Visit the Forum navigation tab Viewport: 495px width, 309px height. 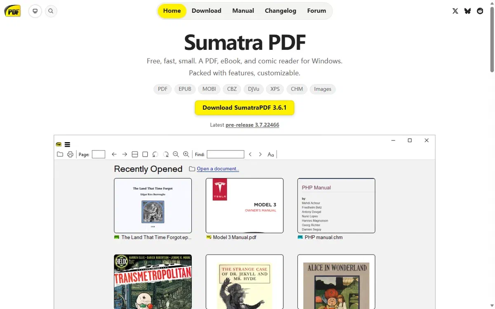pyautogui.click(x=317, y=11)
